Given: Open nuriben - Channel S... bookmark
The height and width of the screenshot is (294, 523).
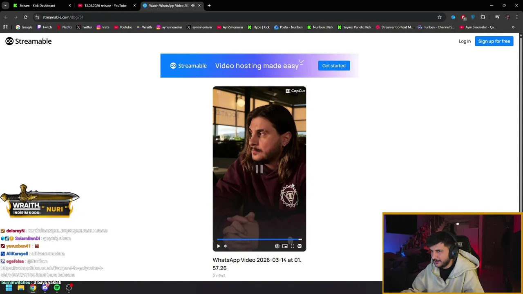Looking at the screenshot, I should click(x=436, y=27).
